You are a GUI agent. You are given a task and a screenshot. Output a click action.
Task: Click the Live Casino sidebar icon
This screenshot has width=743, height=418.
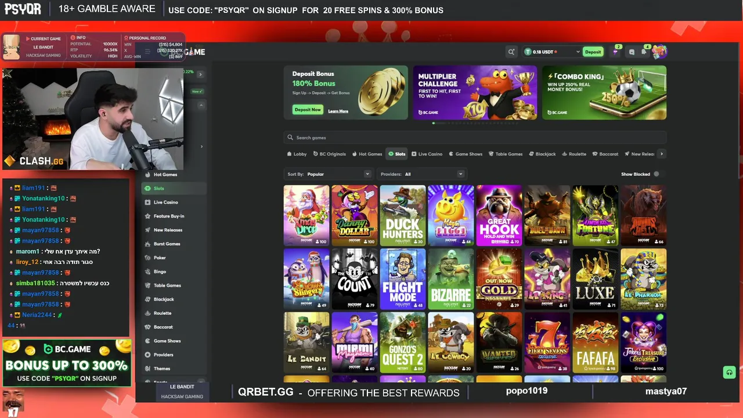(147, 202)
